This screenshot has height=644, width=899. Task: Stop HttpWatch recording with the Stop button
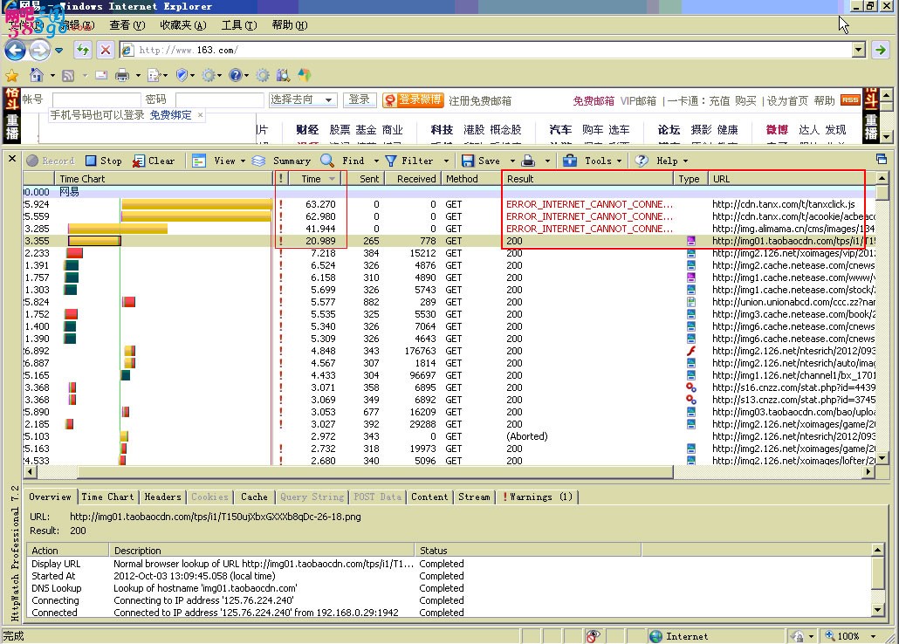tap(103, 161)
